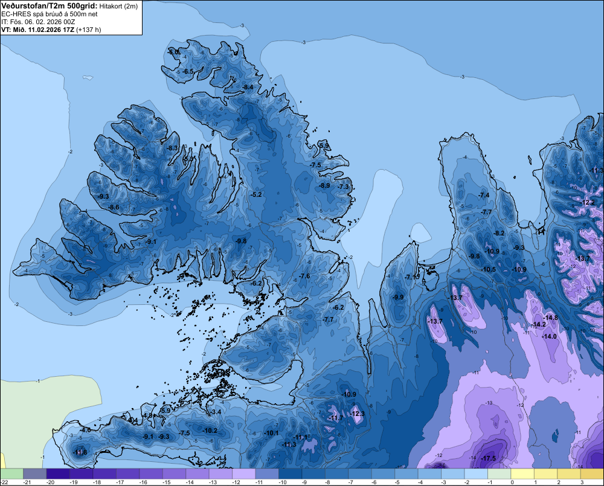
Task: Click the 'Hitakort (2m)' label
Action: pyautogui.click(x=118, y=6)
